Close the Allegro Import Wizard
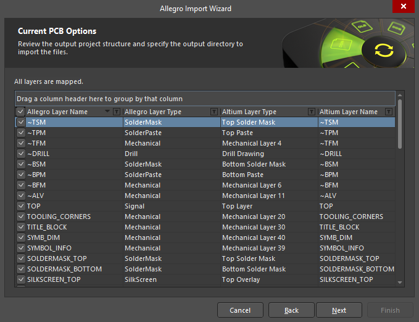 (x=403, y=6)
